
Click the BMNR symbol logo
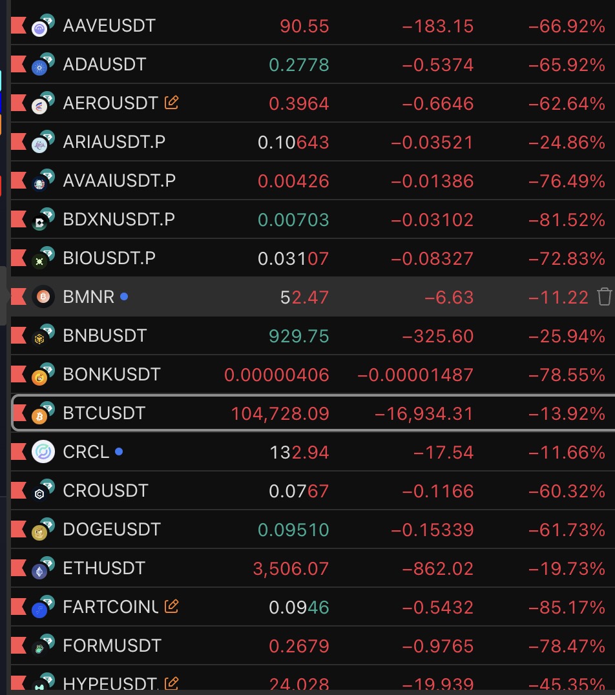click(x=43, y=297)
